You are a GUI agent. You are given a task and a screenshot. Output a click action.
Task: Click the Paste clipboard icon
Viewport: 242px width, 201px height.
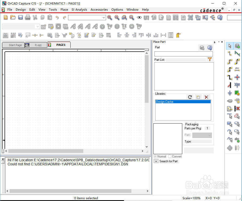coord(50,17)
